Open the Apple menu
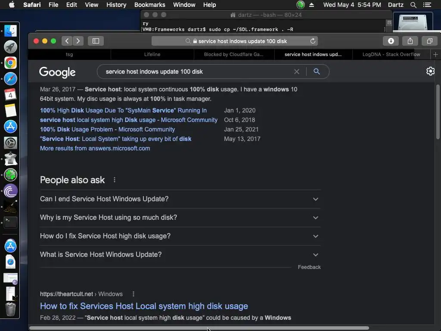 pos(12,5)
